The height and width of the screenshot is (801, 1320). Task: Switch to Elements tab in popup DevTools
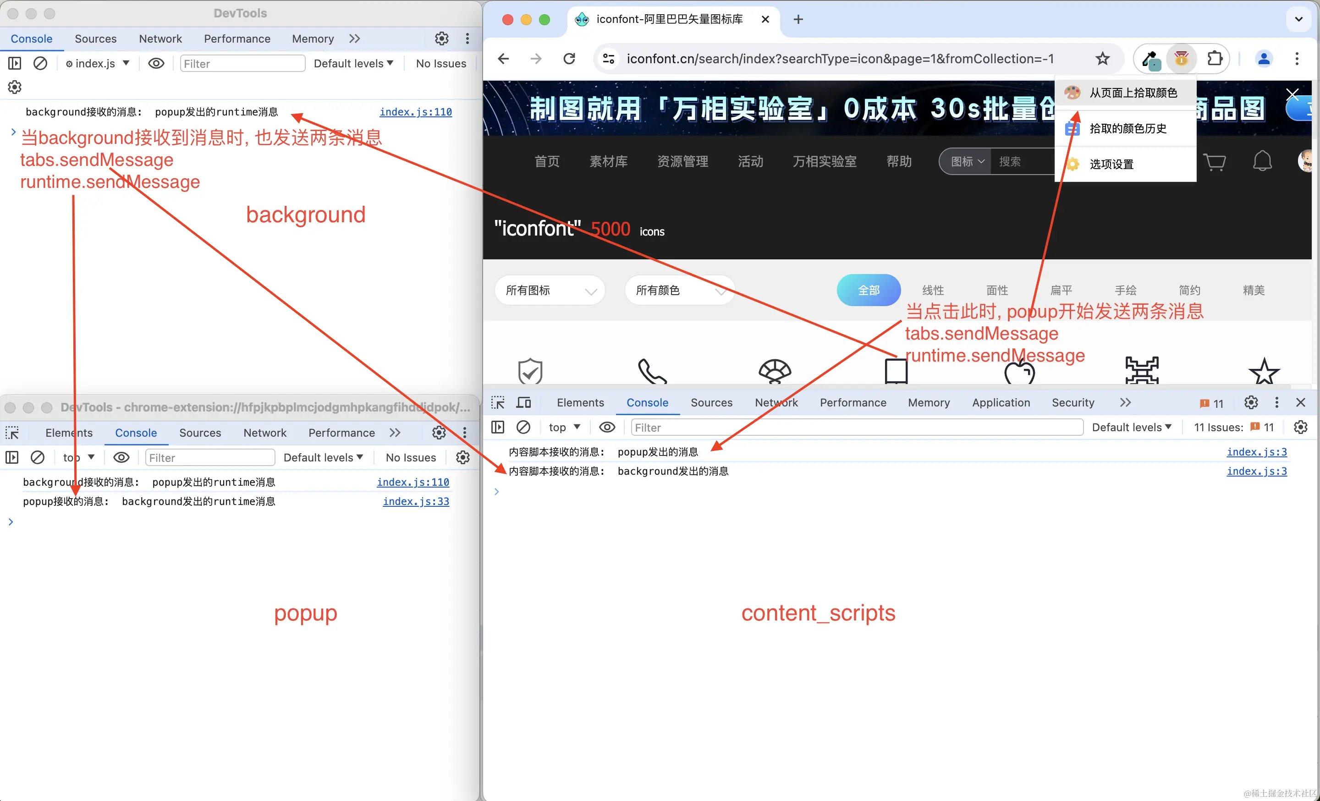pos(69,433)
